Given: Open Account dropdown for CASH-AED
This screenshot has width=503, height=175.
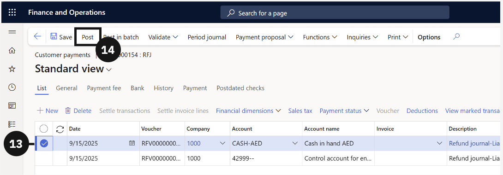Looking at the screenshot, I should pyautogui.click(x=295, y=144).
